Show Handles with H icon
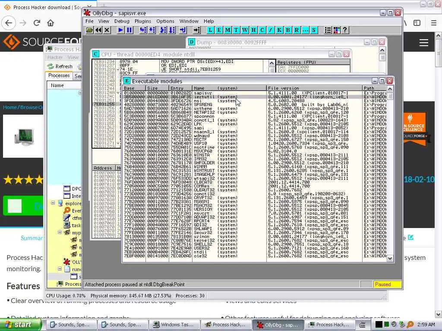Image resolution: width=442 pixels, height=331 pixels. 253,30
